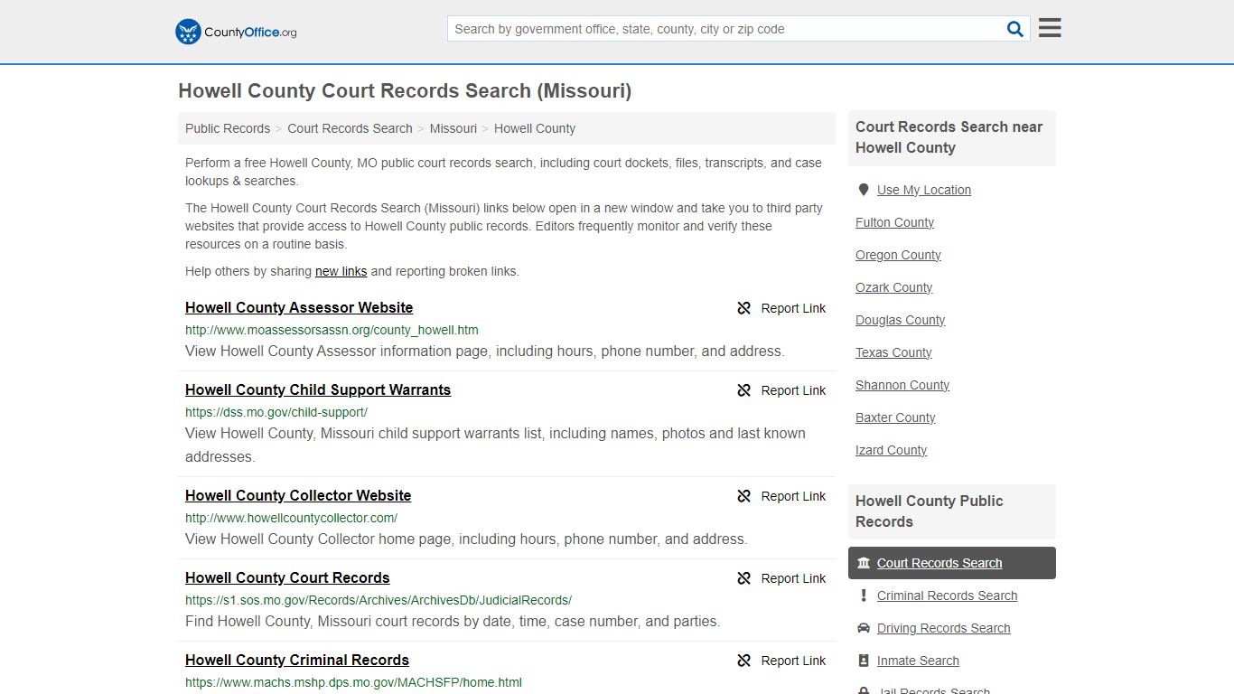This screenshot has width=1234, height=694.
Task: Click the s1.sos.mo.gov JudicialRecords URL
Action: coord(379,600)
